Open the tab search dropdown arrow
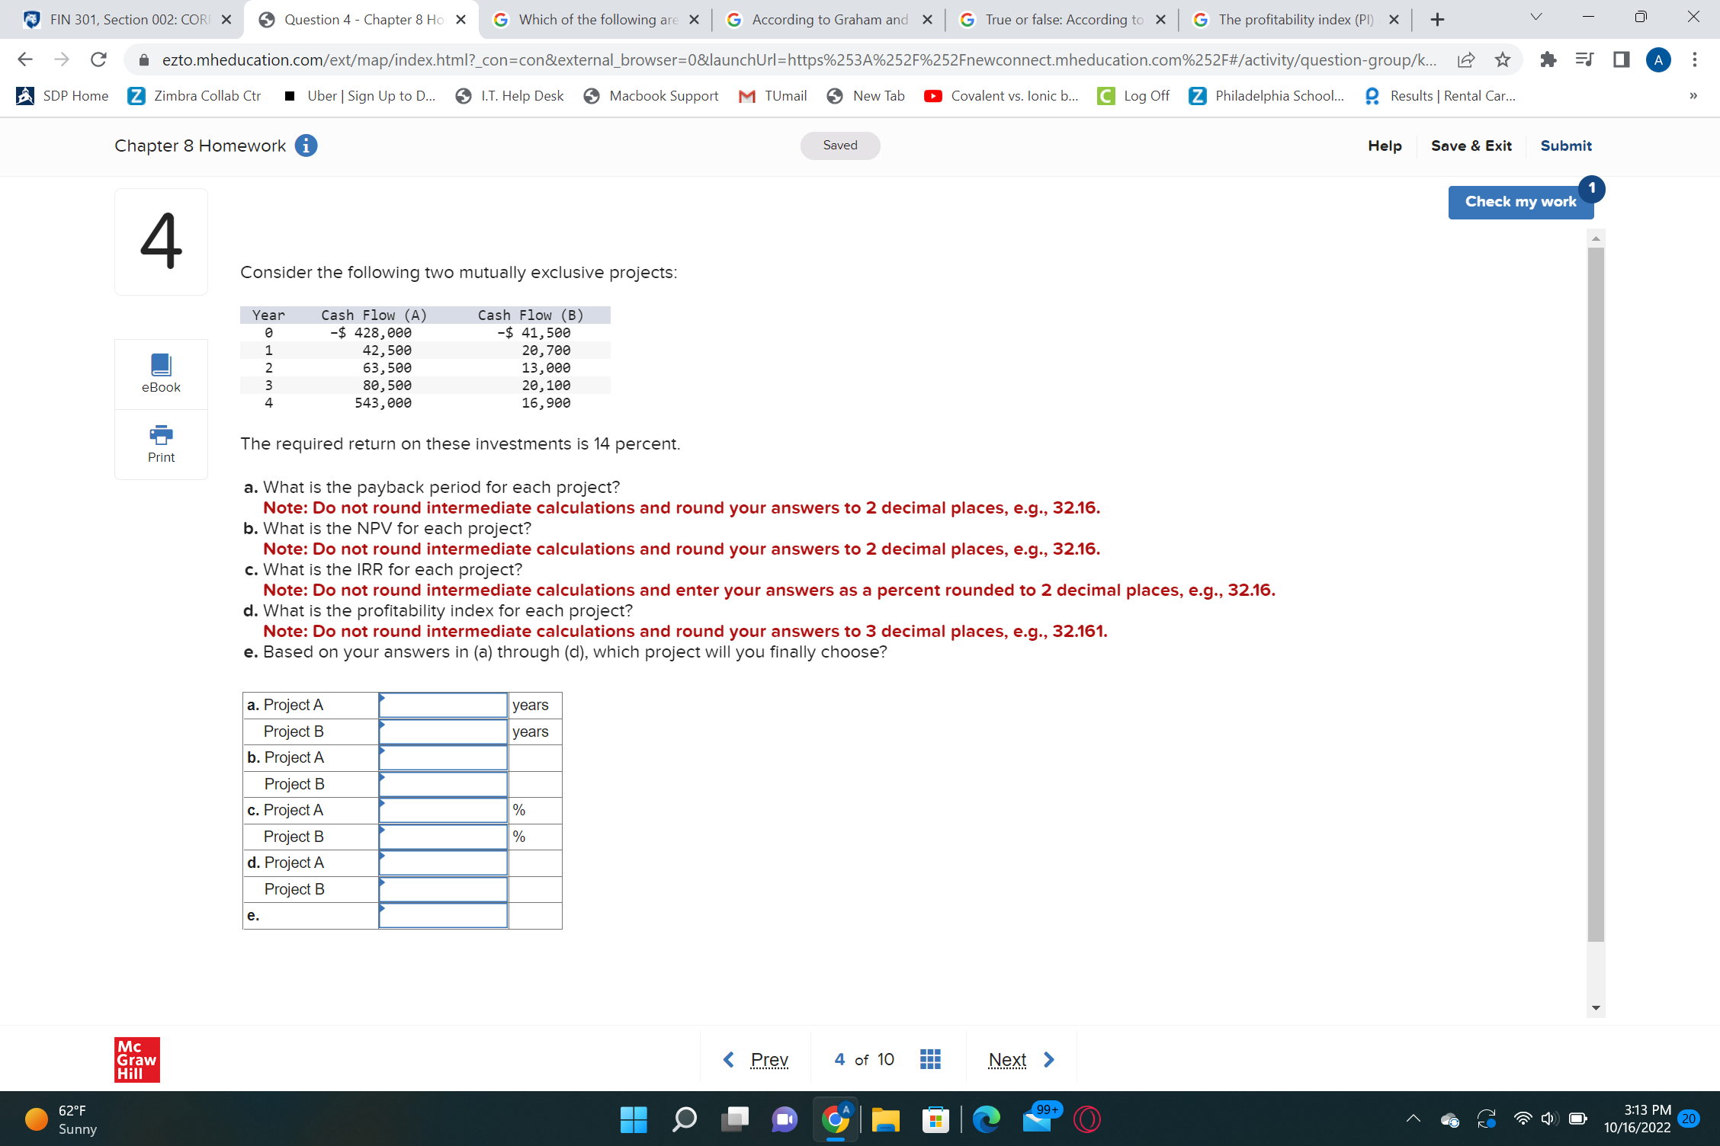 1535,16
